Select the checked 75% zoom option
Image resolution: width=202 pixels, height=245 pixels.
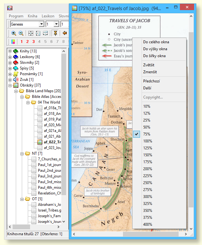click(x=147, y=134)
